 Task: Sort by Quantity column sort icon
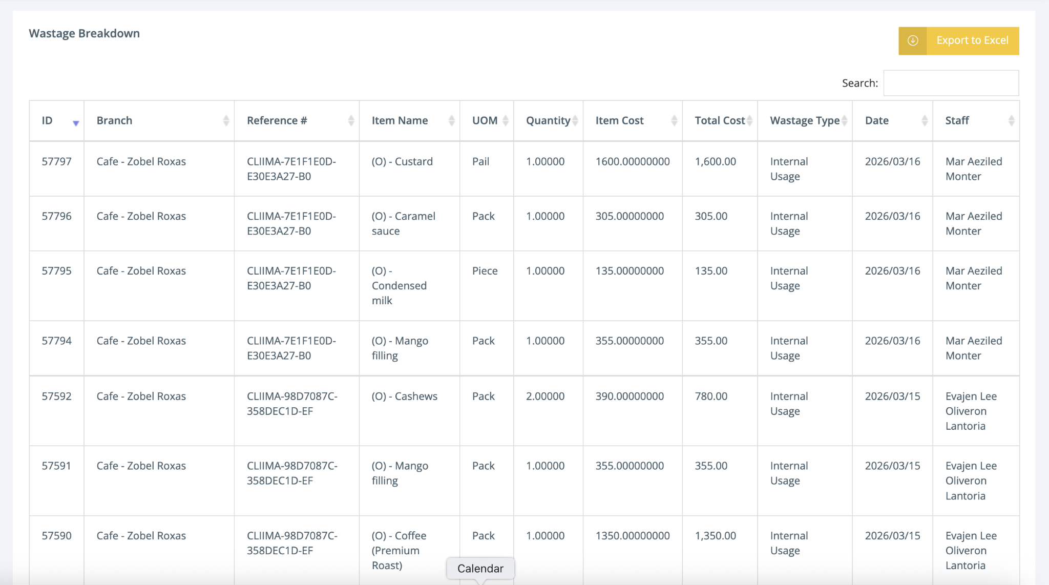pyautogui.click(x=575, y=121)
